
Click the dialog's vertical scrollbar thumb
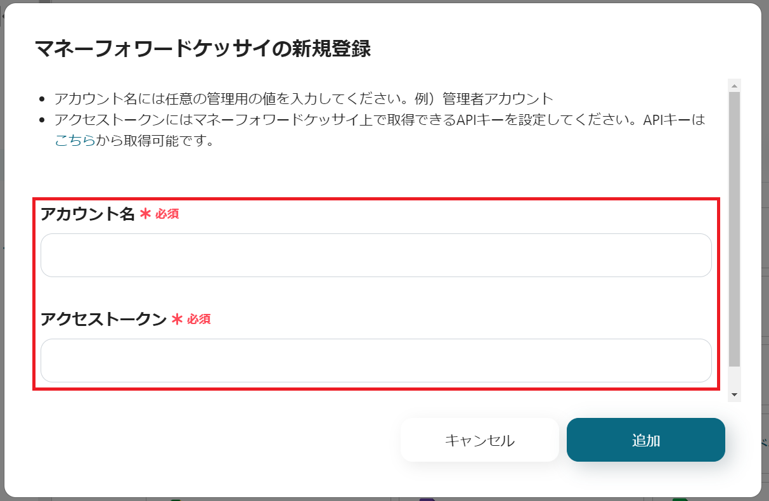pos(735,229)
